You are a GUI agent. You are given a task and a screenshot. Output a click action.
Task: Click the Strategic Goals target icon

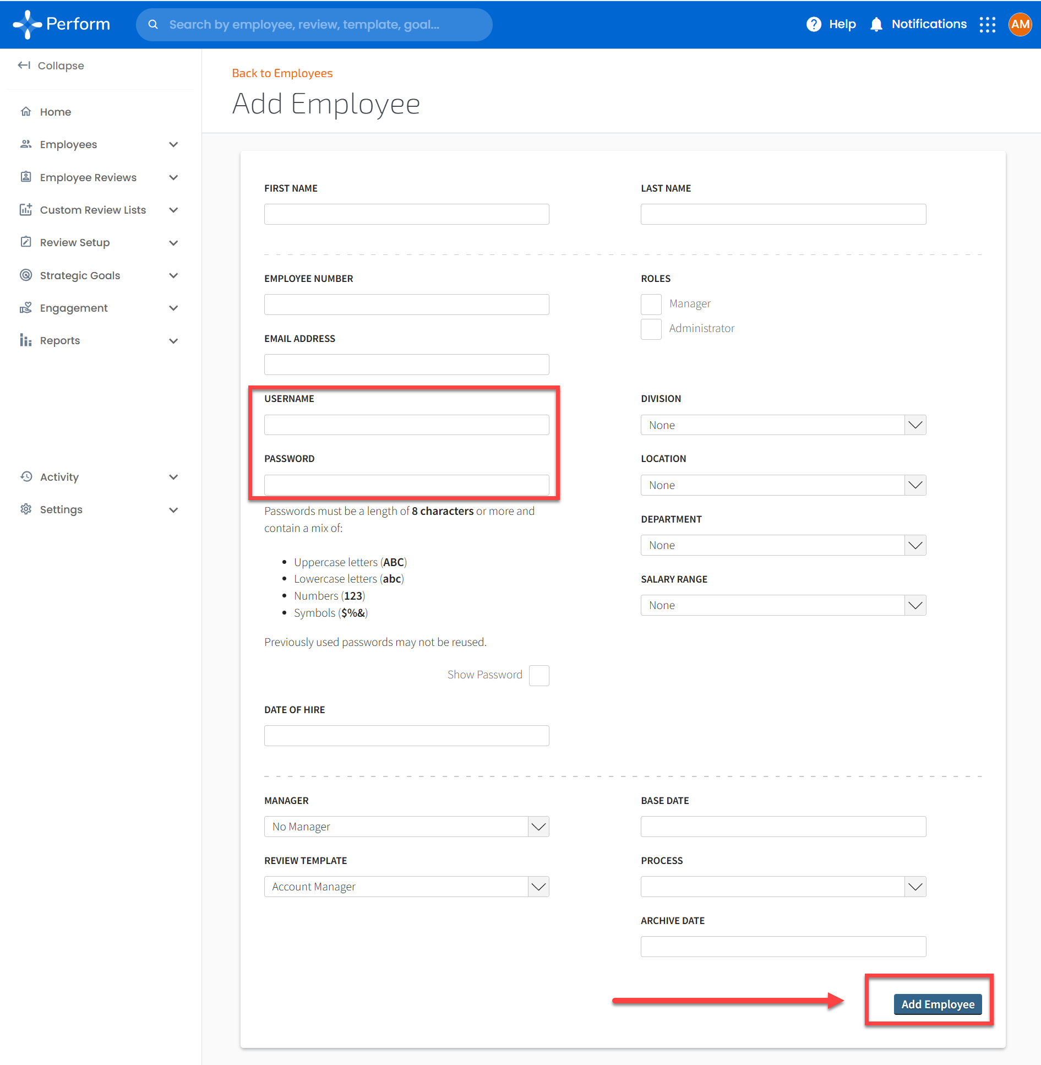[x=26, y=275]
